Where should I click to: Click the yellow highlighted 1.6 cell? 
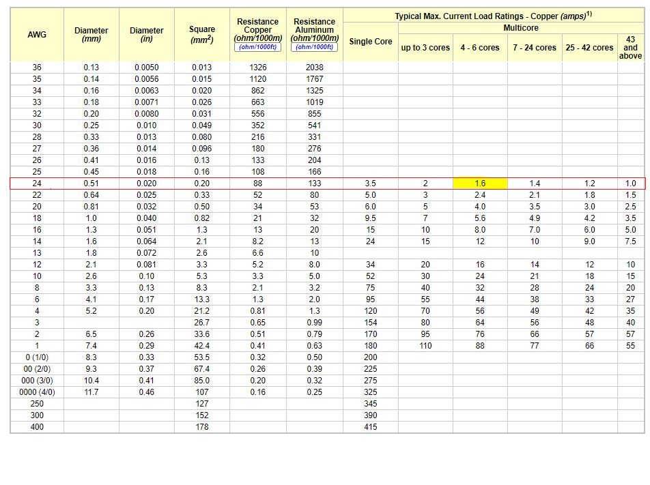480,183
